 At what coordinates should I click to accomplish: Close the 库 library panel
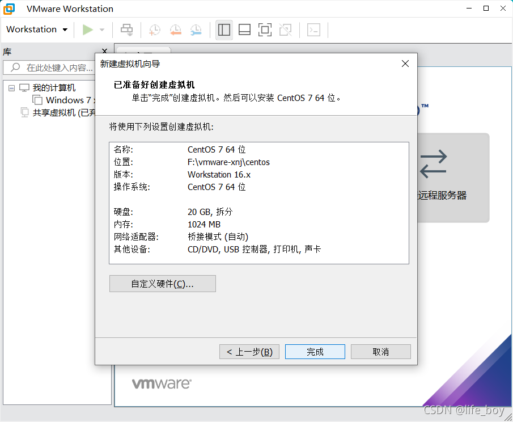[x=104, y=50]
